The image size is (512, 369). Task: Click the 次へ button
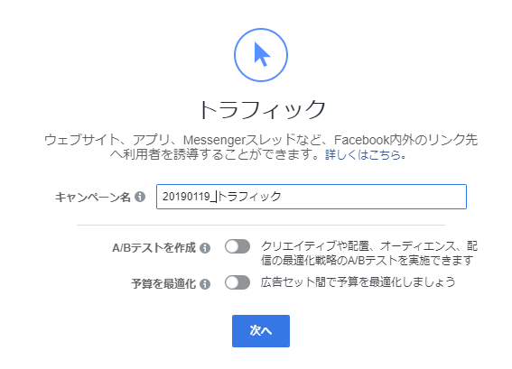261,331
